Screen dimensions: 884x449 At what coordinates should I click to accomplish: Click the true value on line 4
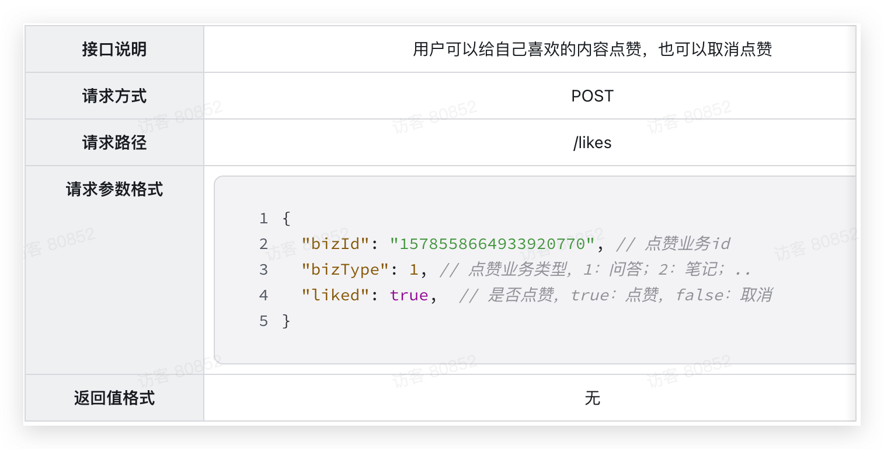pyautogui.click(x=409, y=295)
